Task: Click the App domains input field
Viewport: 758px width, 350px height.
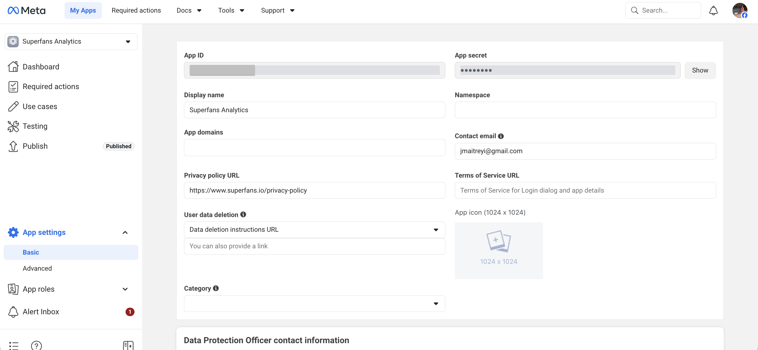Action: (x=314, y=147)
